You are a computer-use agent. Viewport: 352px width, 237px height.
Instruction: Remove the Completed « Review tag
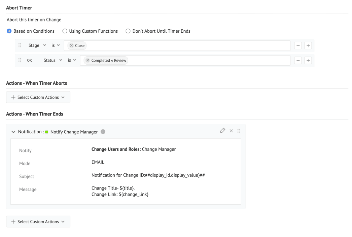[87, 61]
